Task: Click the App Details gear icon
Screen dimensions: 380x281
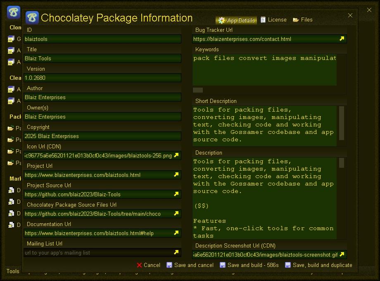Action: (x=221, y=20)
